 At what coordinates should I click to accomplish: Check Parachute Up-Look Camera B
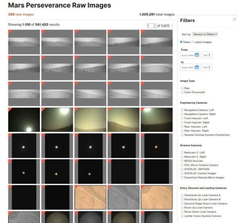[182, 200]
